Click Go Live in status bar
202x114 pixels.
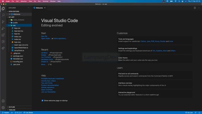pos(189,113)
